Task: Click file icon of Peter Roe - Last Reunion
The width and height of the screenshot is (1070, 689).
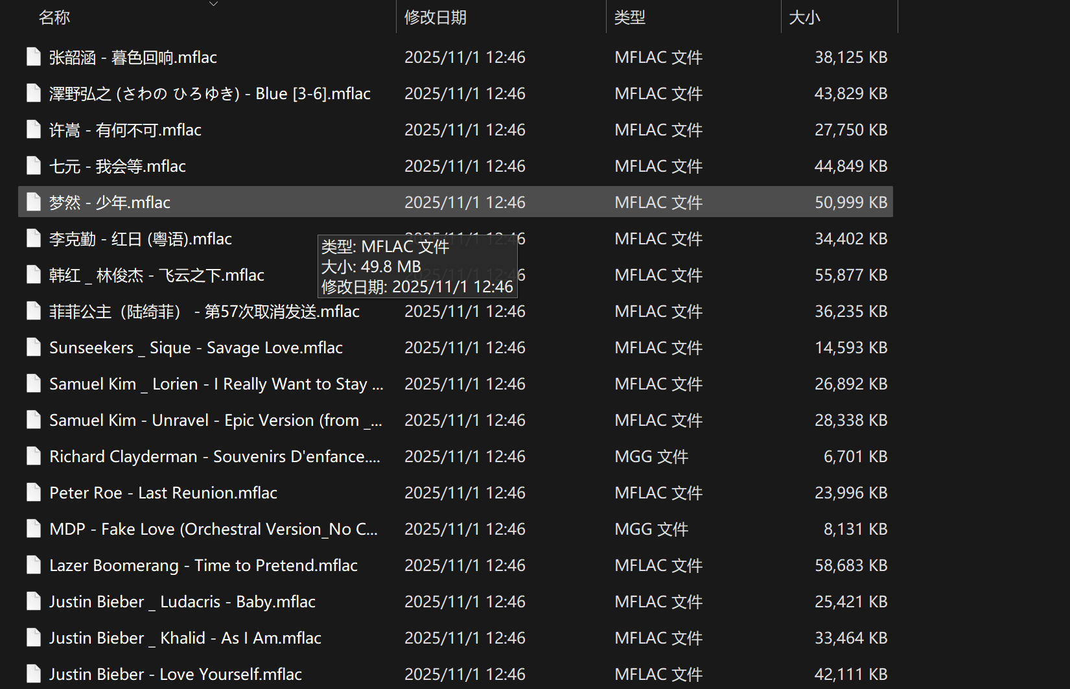Action: pyautogui.click(x=34, y=493)
